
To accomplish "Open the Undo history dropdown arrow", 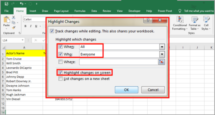I will click(x=25, y=4).
